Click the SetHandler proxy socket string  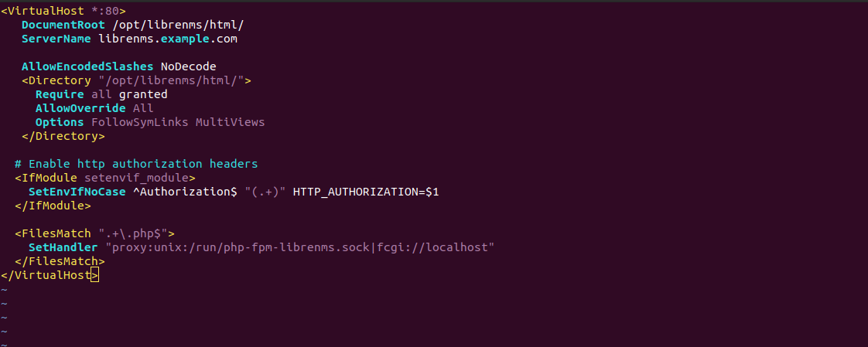tap(299, 247)
